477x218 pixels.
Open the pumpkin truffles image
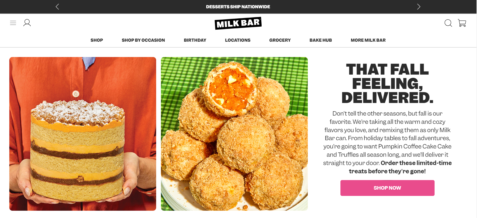coord(234,134)
